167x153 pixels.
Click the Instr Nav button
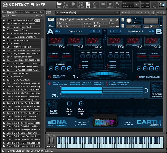point(39,16)
